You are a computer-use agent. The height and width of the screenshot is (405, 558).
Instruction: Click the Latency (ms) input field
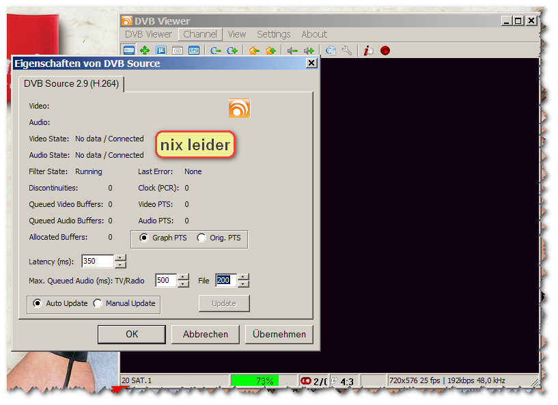click(x=98, y=261)
